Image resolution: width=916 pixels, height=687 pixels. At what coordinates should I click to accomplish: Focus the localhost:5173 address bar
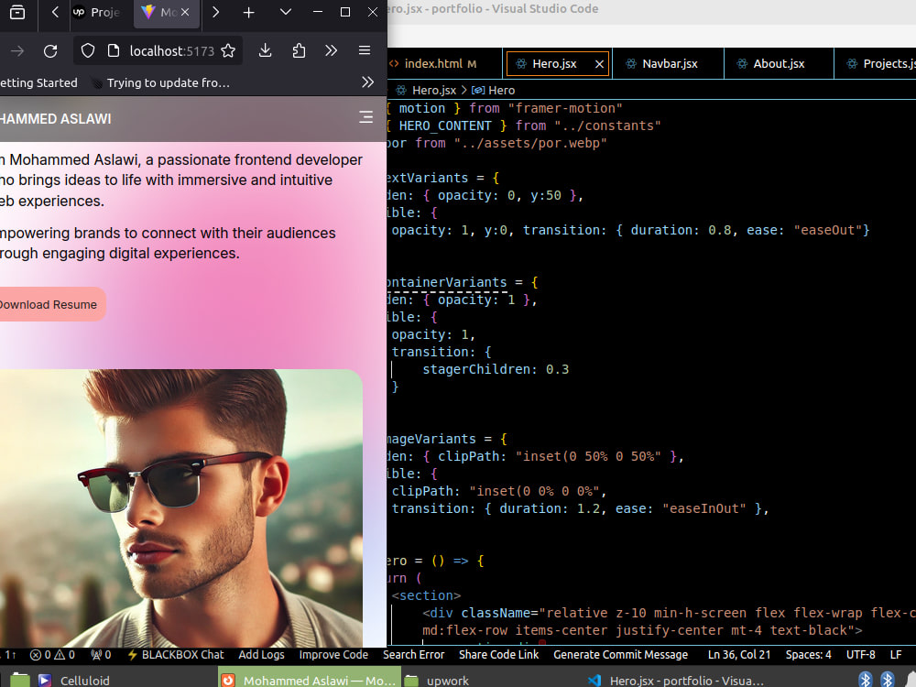(172, 51)
